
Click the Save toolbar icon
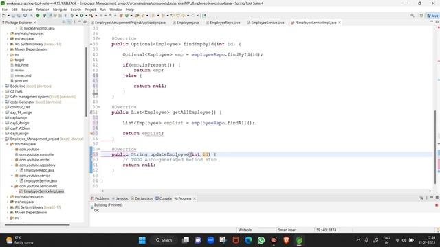point(13,15)
